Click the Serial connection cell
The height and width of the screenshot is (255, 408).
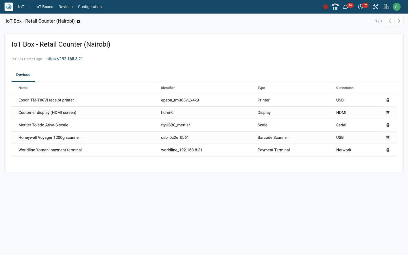pos(341,125)
